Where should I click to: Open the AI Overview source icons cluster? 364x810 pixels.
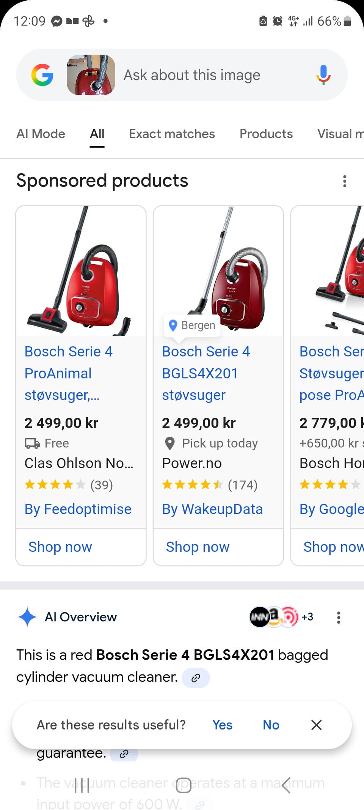coord(281,617)
